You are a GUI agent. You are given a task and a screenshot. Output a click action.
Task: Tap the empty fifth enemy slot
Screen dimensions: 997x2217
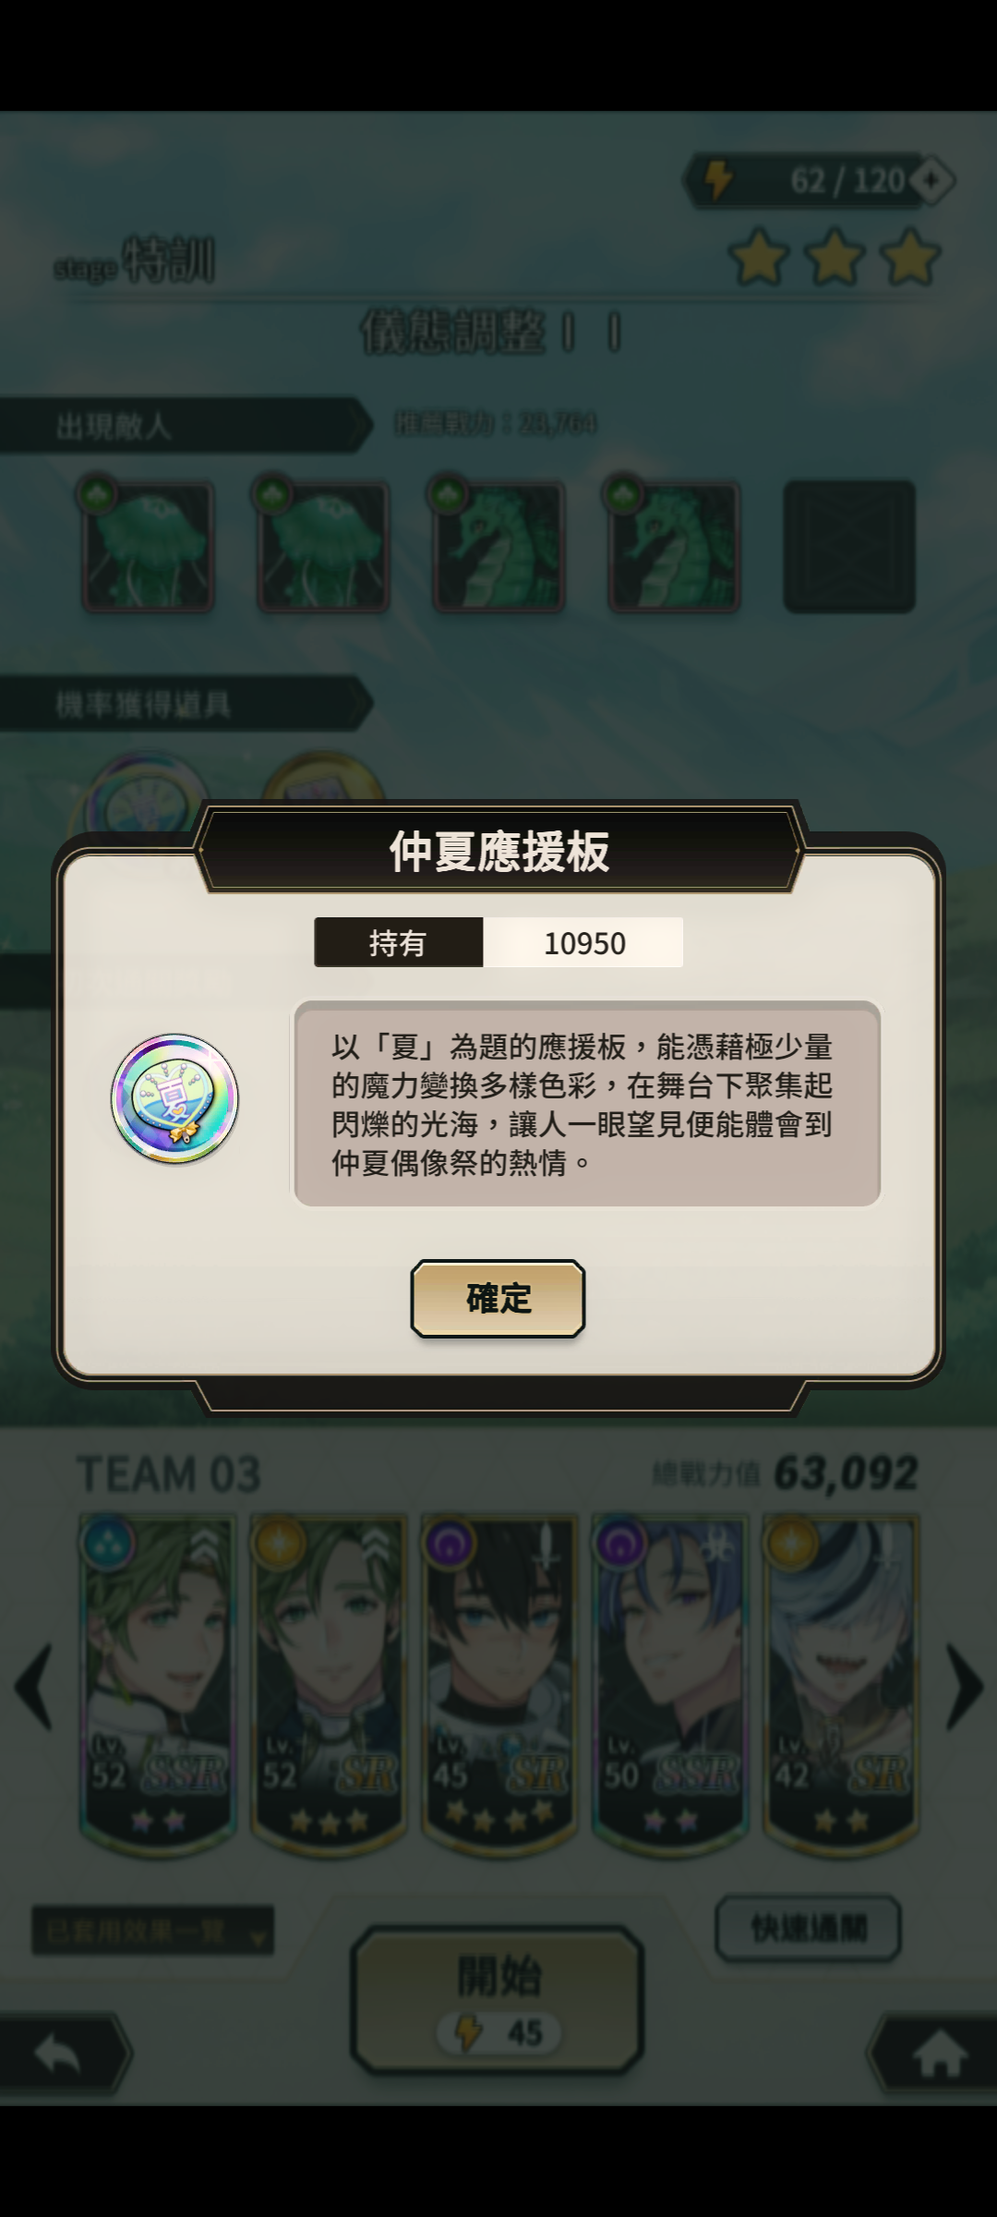click(849, 546)
